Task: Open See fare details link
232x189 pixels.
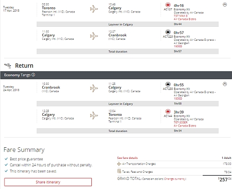Action: coord(127,158)
